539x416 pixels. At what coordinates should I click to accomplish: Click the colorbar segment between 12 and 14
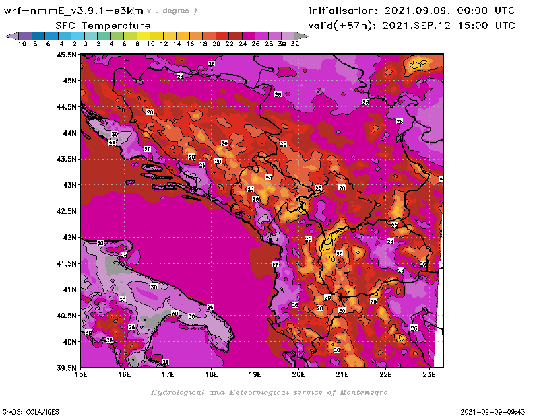(170, 36)
